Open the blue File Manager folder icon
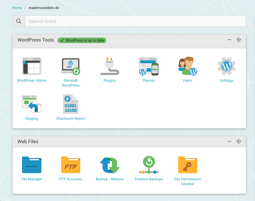The height and width of the screenshot is (201, 255). (x=32, y=165)
